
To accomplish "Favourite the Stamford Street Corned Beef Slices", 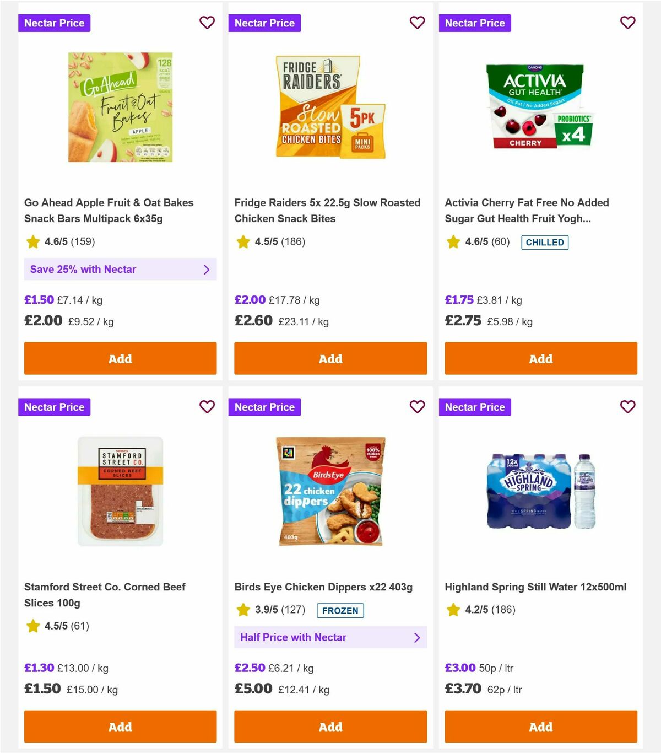I will (207, 407).
